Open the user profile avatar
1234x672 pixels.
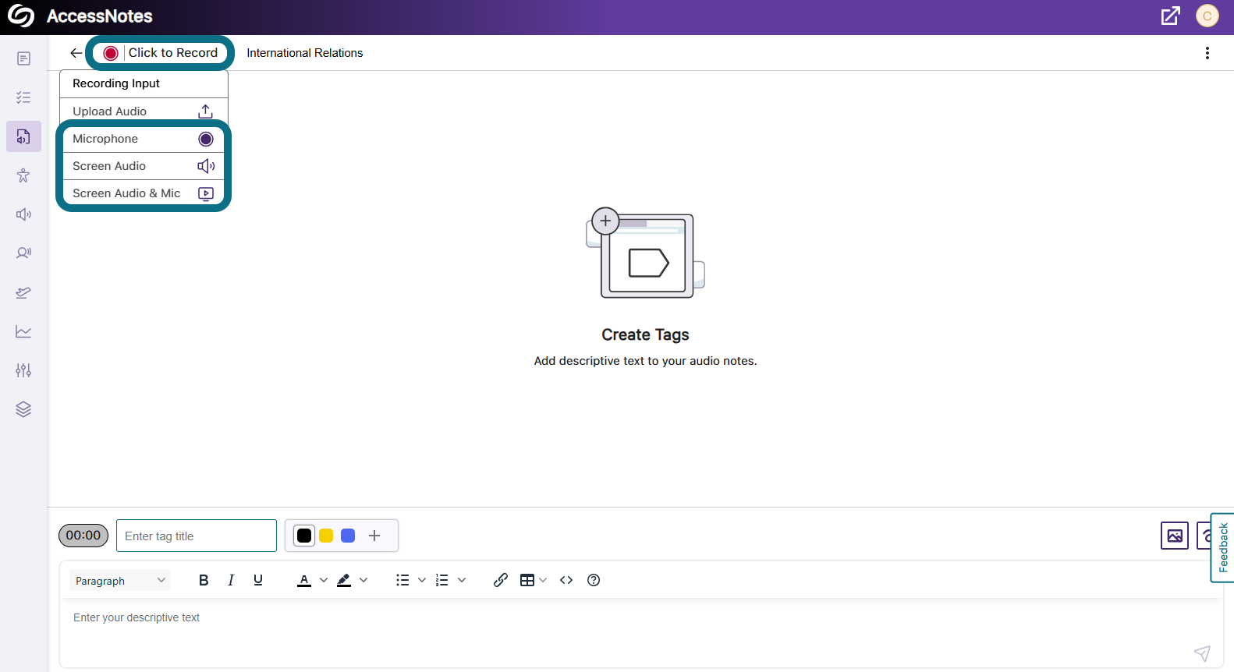point(1207,16)
